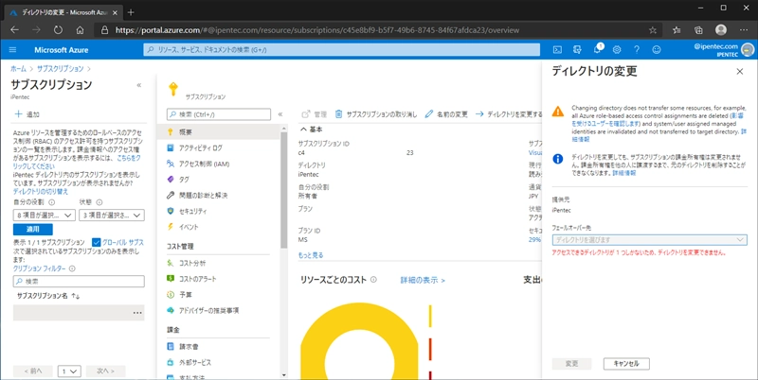Image resolution: width=758 pixels, height=380 pixels.
Task: Open the Help question mark icon
Action: [637, 49]
